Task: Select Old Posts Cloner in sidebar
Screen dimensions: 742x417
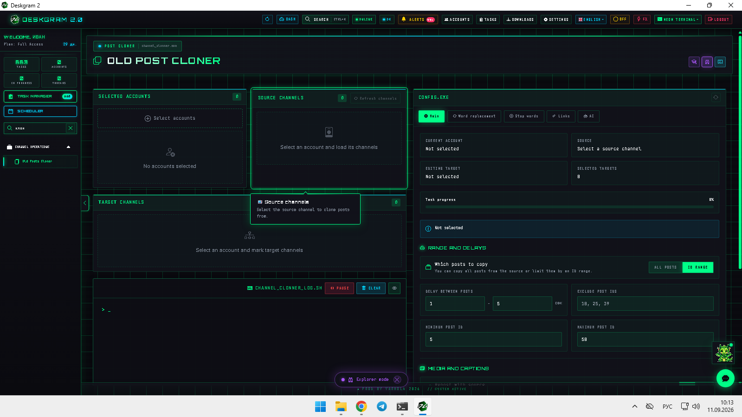Action: (40, 161)
